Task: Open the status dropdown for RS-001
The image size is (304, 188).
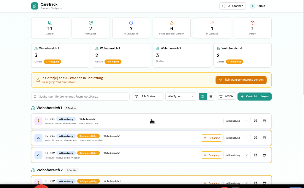Action: [x=237, y=138]
